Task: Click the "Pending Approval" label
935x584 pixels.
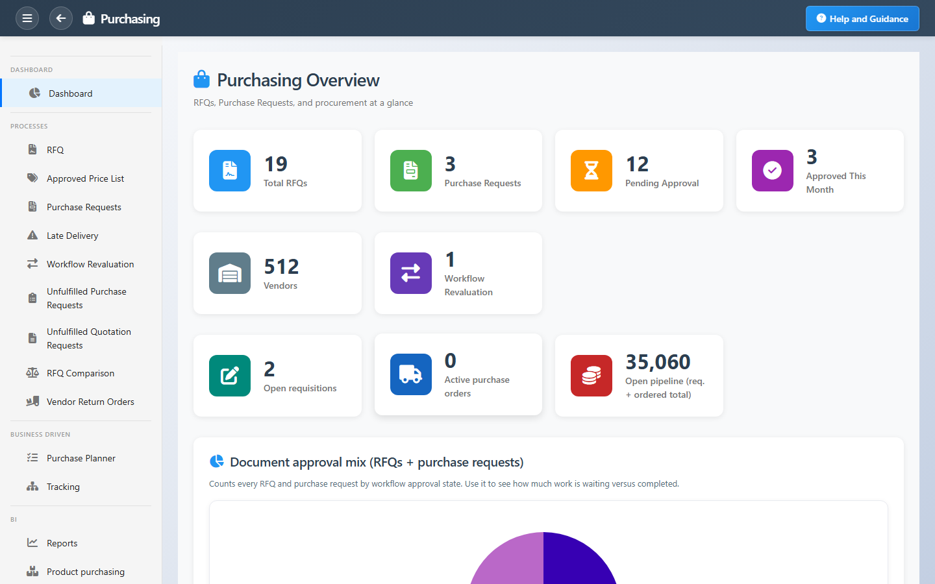Action: point(662,183)
